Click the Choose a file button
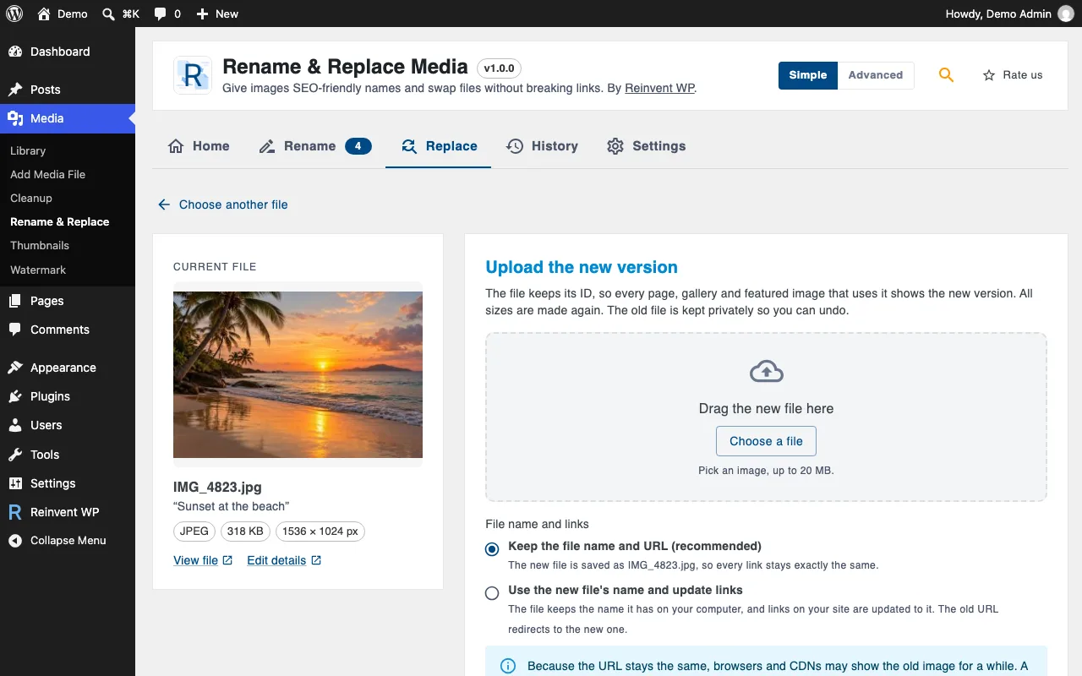The width and height of the screenshot is (1082, 676). click(766, 441)
